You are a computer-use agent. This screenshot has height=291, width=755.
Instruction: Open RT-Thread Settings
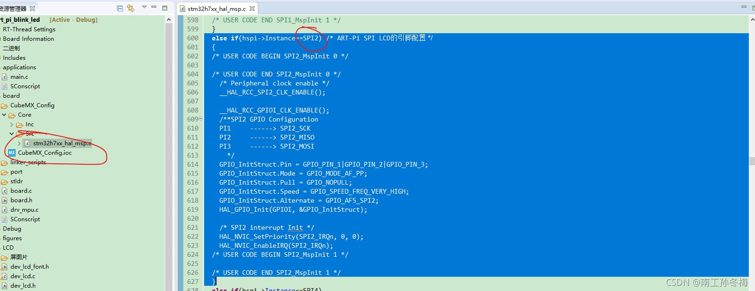coord(29,29)
